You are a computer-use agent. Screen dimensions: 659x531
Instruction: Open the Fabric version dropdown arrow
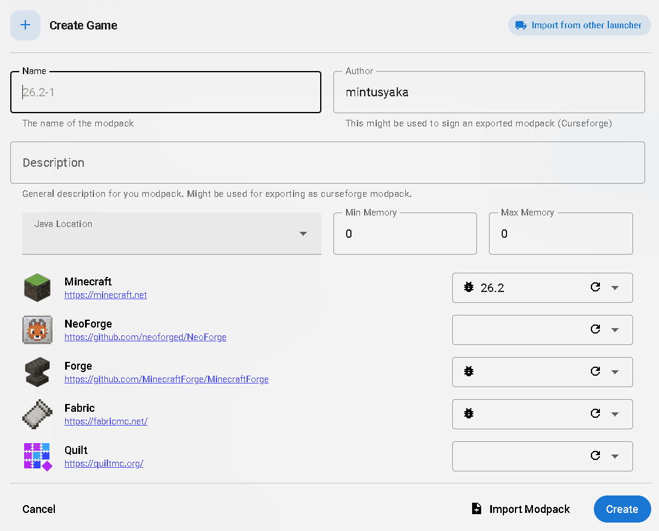point(615,414)
